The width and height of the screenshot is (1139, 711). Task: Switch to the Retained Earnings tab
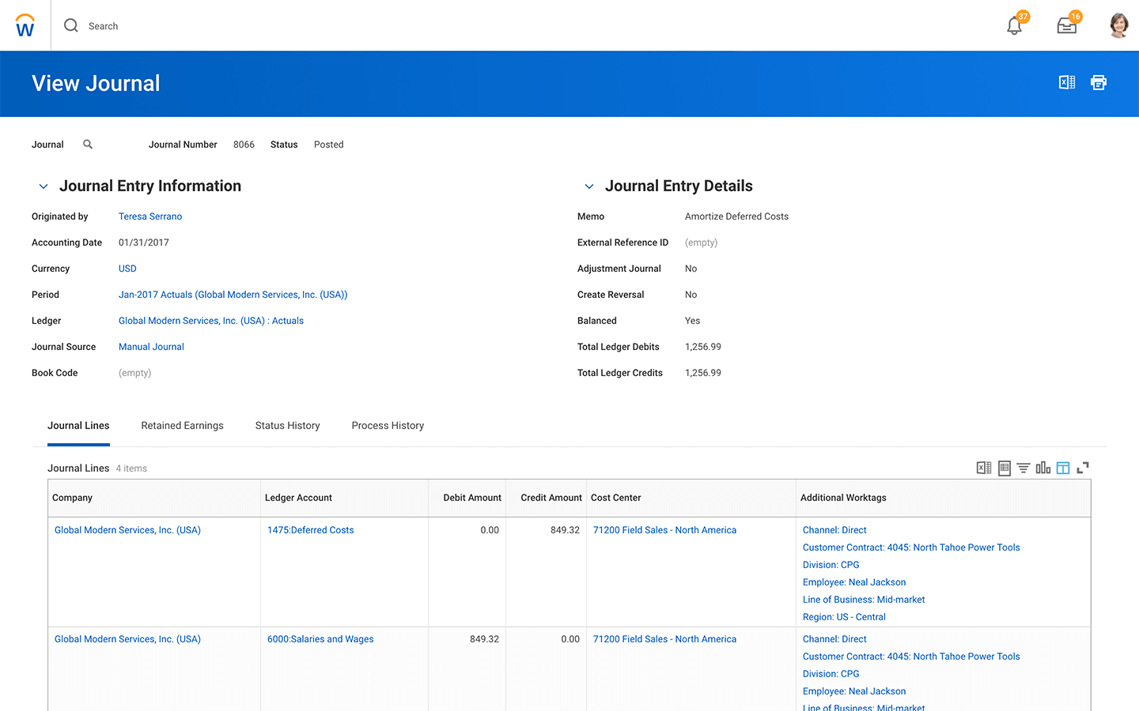click(182, 426)
